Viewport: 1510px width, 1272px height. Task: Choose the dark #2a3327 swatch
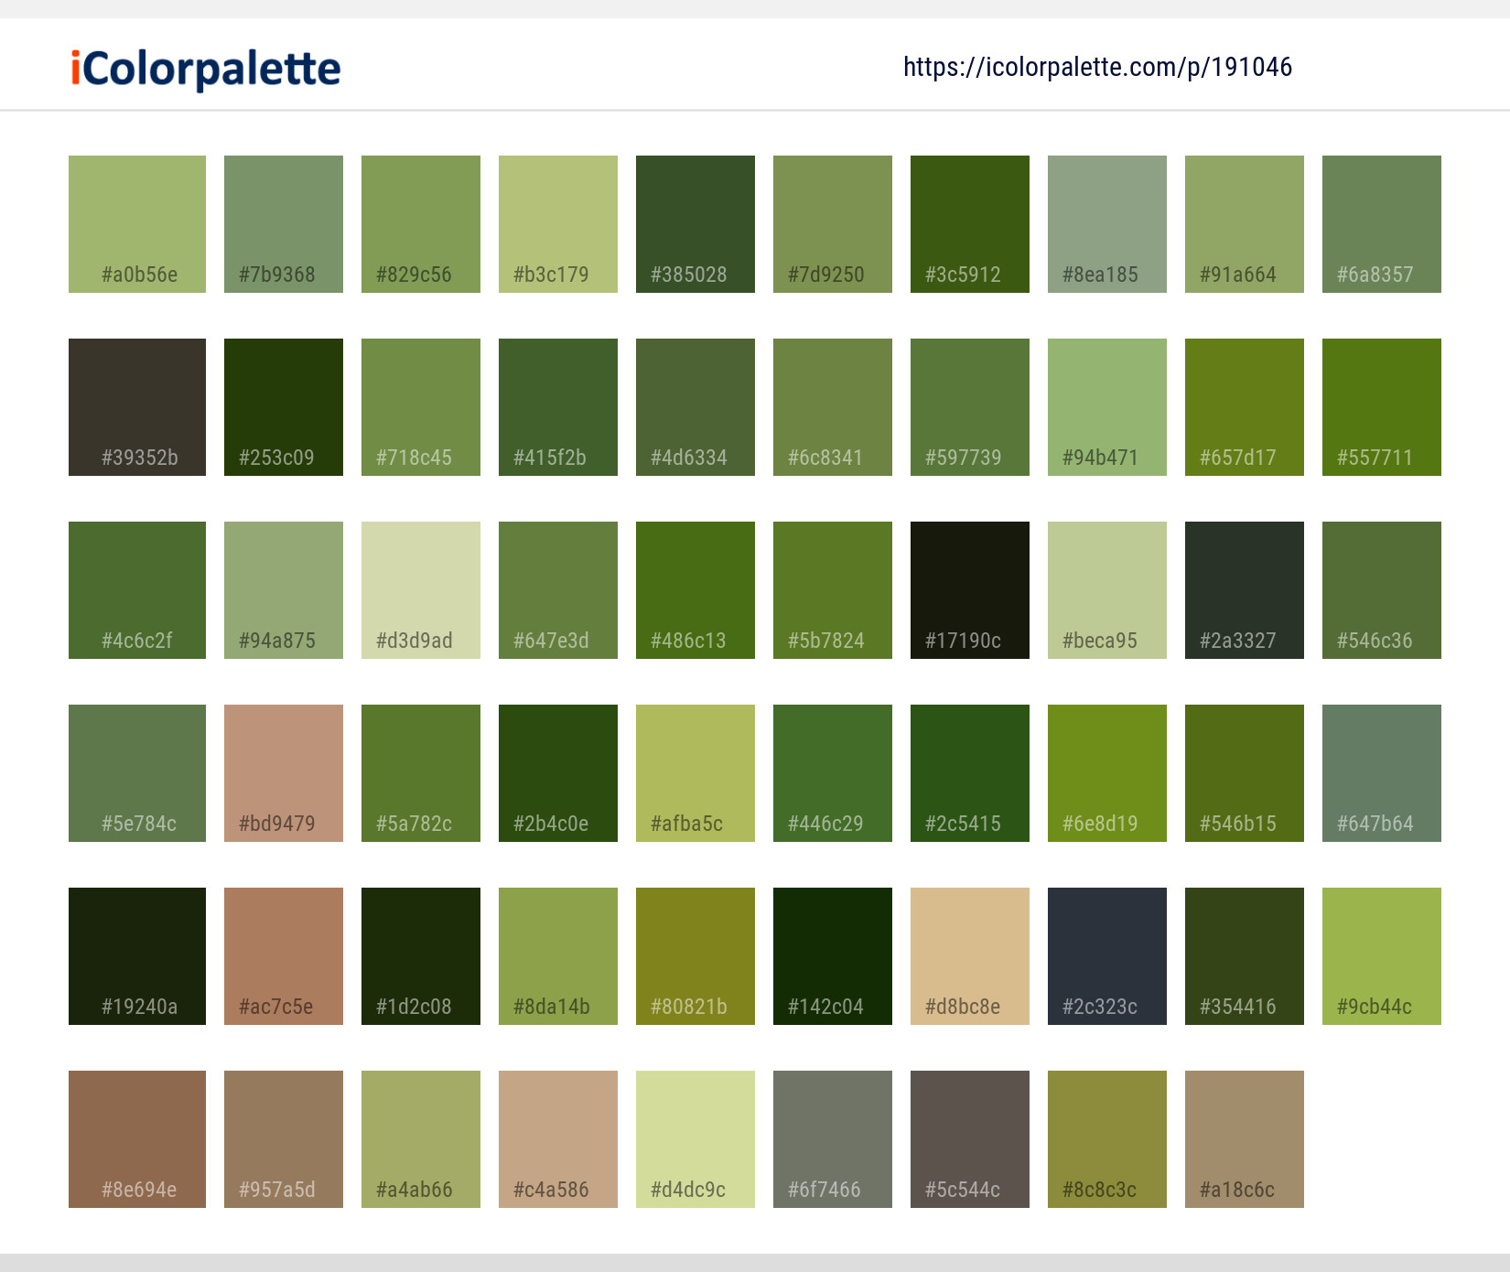(x=1245, y=590)
